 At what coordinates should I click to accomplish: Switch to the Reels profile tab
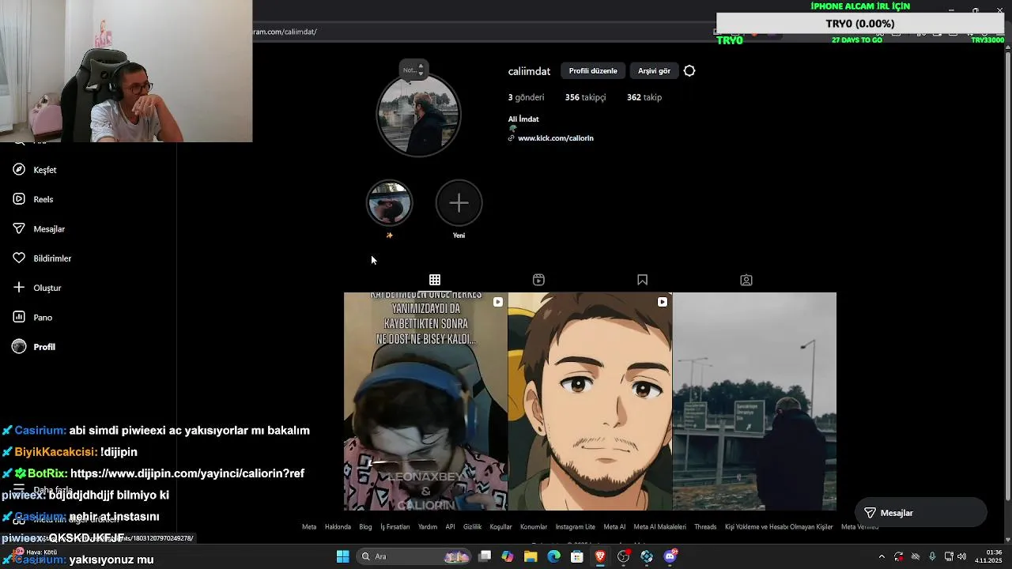(538, 280)
